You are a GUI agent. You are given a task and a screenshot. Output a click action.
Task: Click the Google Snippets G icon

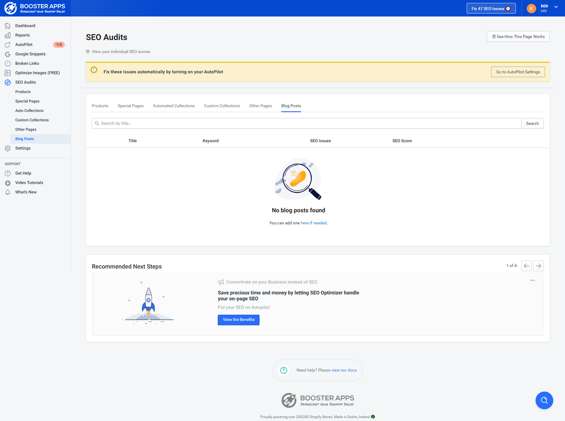pos(8,54)
